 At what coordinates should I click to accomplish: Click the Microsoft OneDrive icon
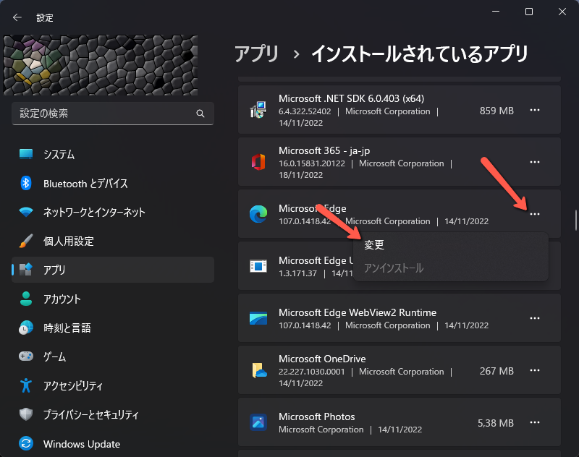(x=259, y=370)
